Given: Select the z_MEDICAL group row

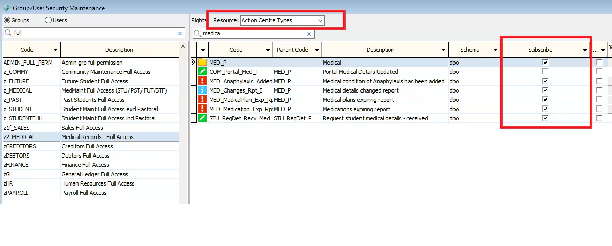Looking at the screenshot, I should pos(90,90).
